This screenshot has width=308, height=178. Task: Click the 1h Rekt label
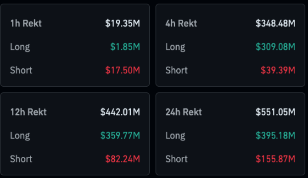pyautogui.click(x=26, y=23)
